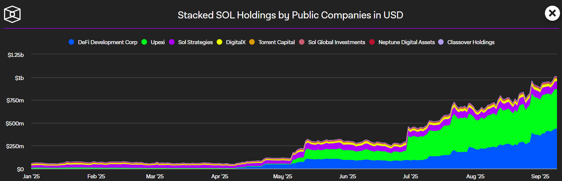Toggle DeFi Development Corp blue legend dot
Screen dimensions: 562x181
pyautogui.click(x=71, y=42)
